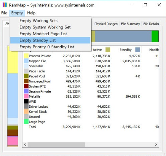Select the Kernel Stack row label
This screenshot has width=166, height=156.
(38, 111)
